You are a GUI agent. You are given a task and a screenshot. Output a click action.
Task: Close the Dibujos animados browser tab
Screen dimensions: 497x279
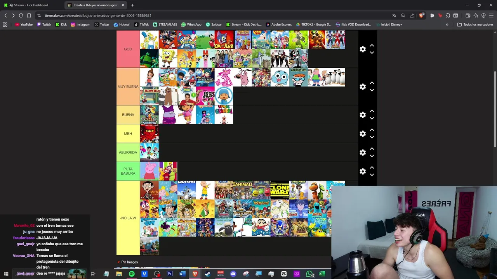[x=123, y=5]
